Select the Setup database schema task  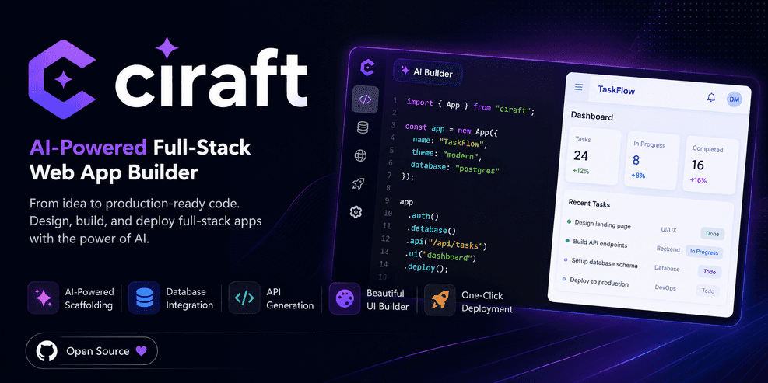(605, 263)
